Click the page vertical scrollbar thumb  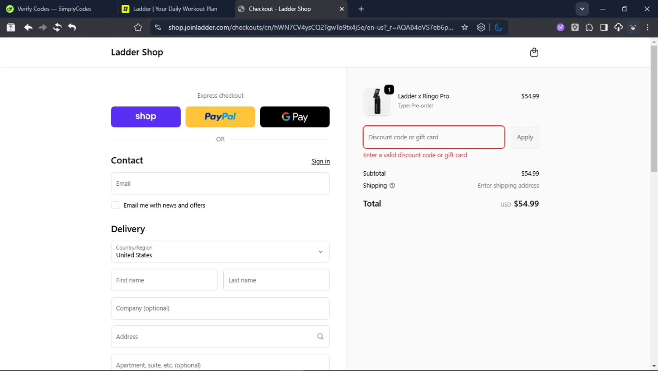point(654,109)
